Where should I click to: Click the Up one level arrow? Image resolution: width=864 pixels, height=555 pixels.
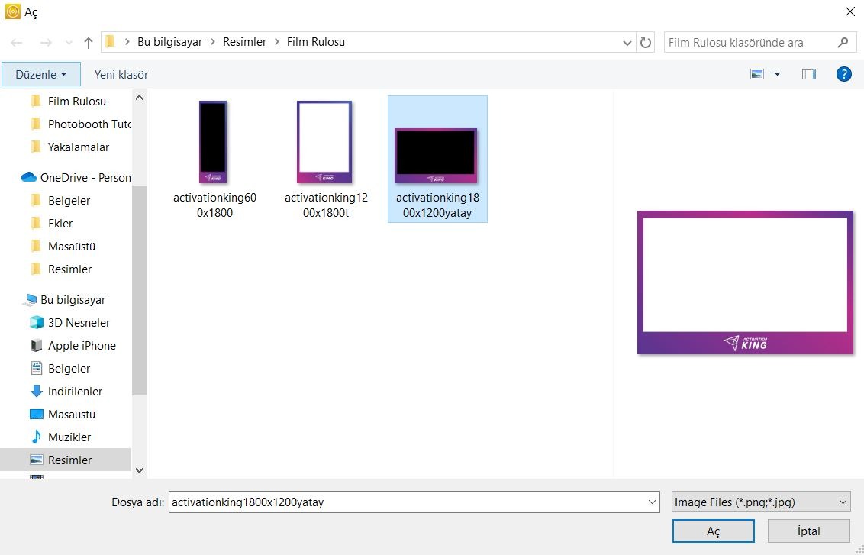click(89, 43)
